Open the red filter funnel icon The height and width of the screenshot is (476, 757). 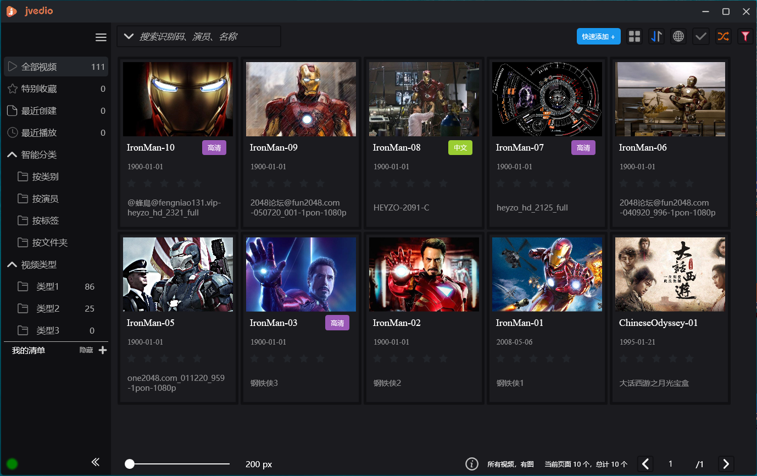[x=745, y=36]
